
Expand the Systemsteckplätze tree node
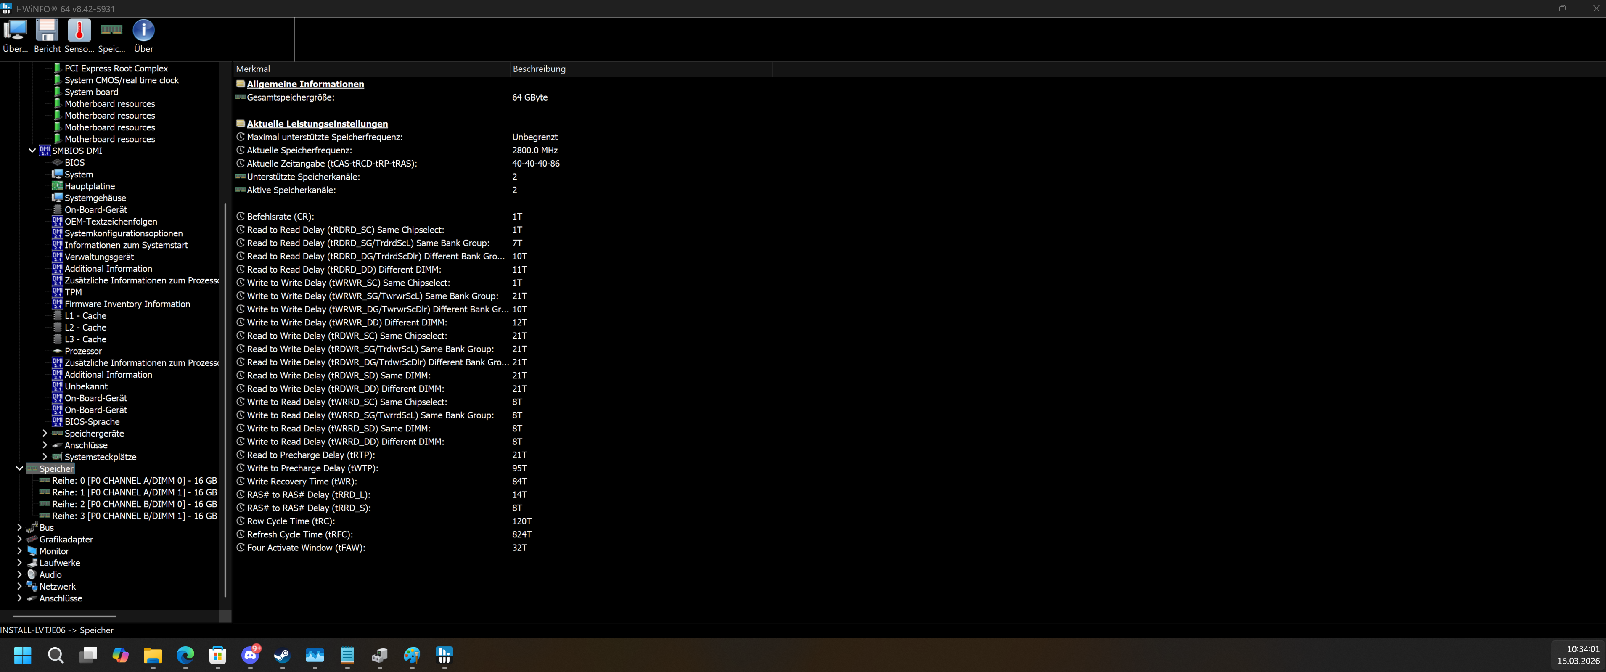click(44, 457)
